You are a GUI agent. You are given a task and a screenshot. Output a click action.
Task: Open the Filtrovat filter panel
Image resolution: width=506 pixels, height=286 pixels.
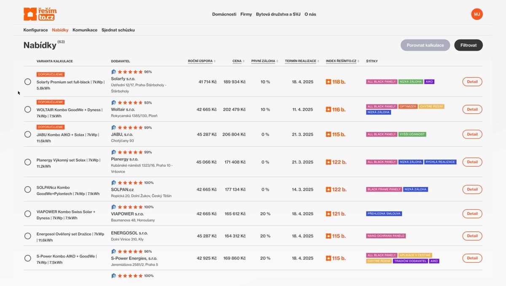coord(468,45)
